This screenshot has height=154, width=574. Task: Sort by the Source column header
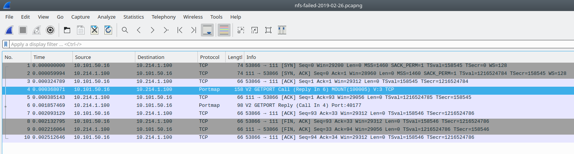[104, 57]
